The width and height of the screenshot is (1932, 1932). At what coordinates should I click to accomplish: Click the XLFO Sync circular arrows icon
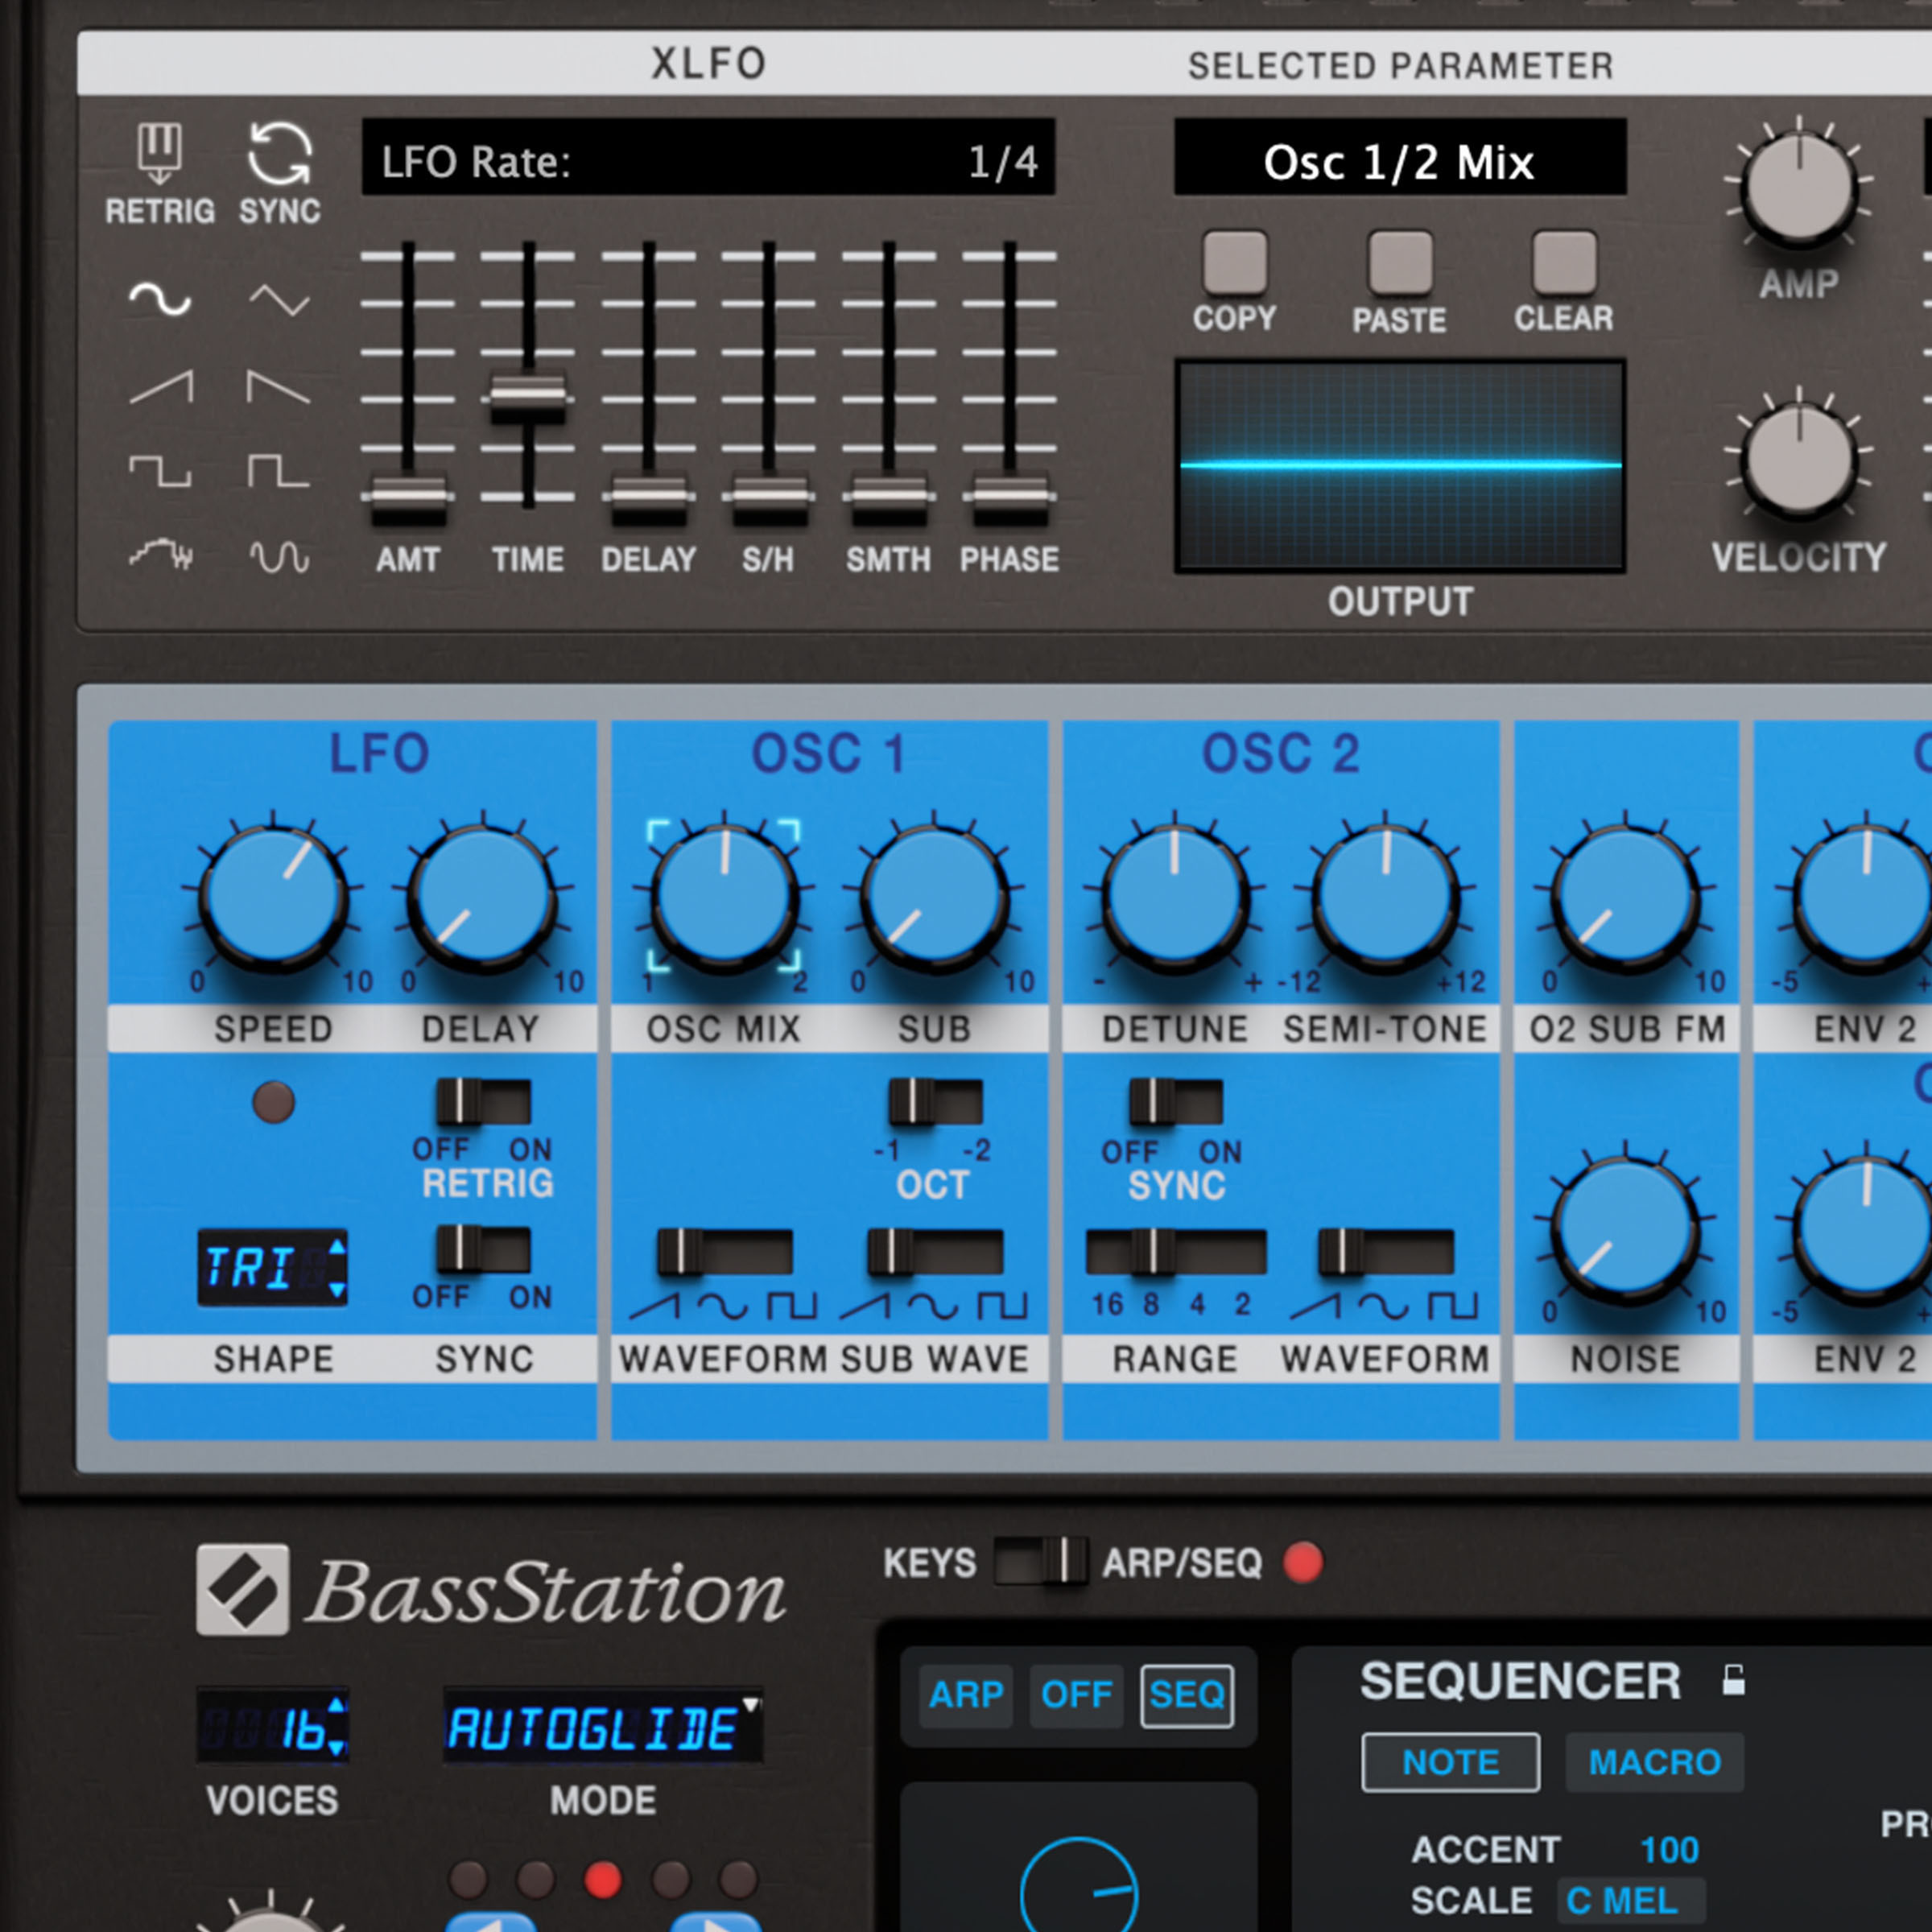[279, 153]
